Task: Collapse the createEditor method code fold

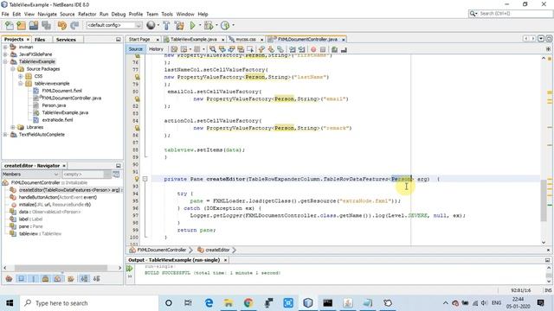Action: tap(145, 179)
